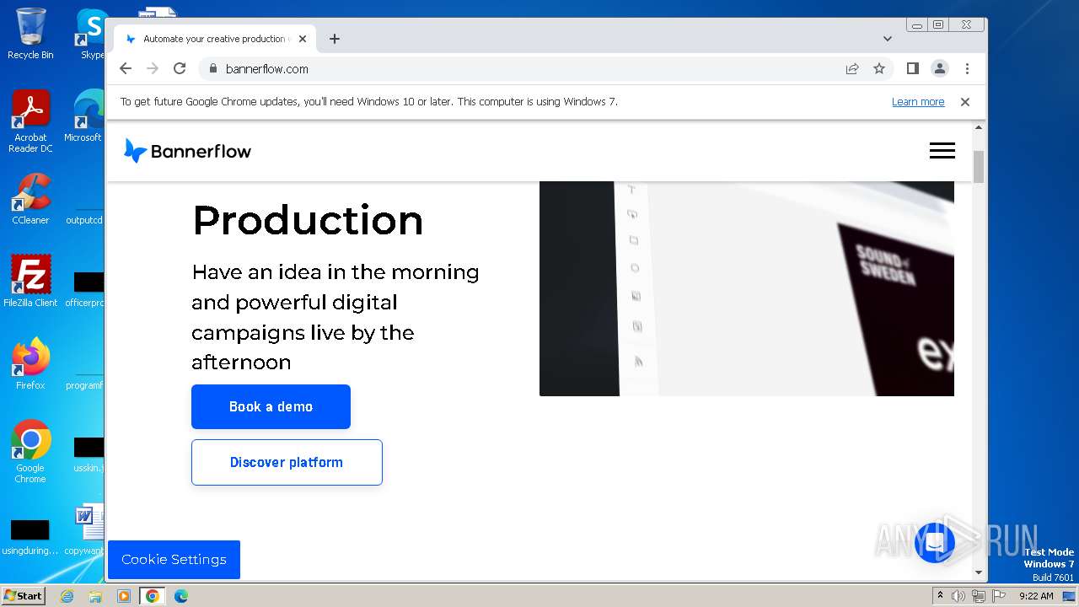Open Cookie Settings

point(174,560)
